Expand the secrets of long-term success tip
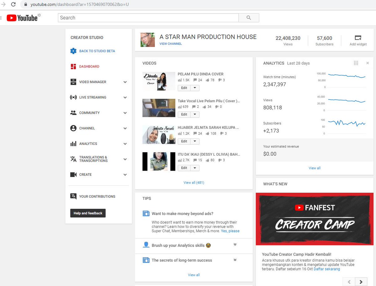 tap(235, 260)
